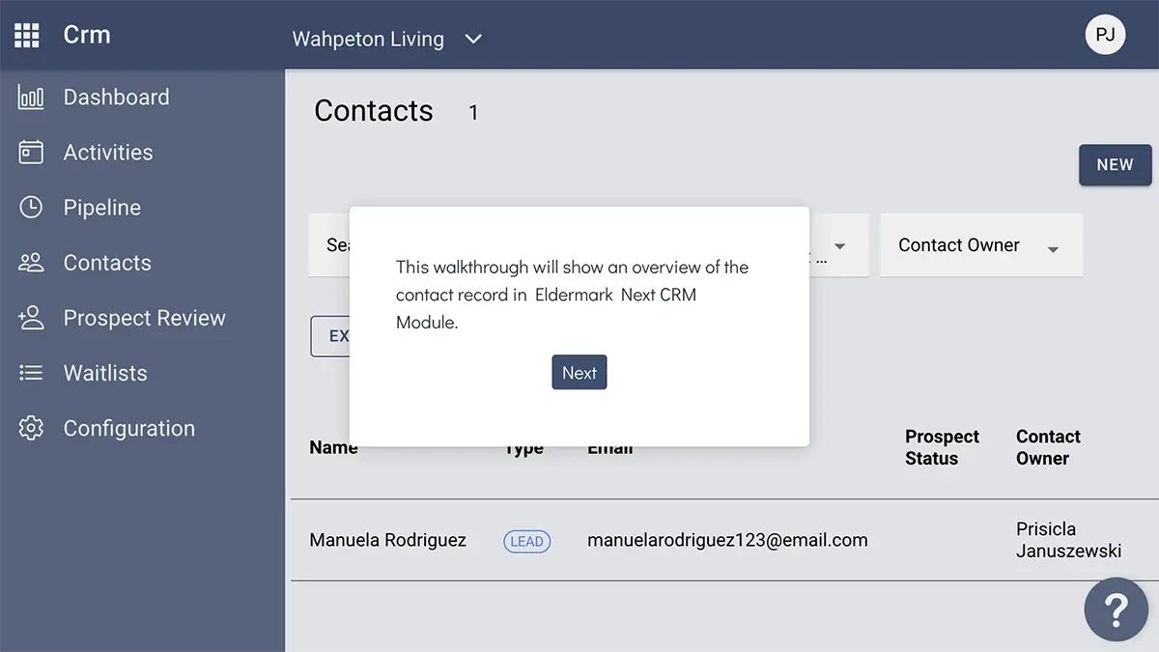Click the Contacts people icon
1159x652 pixels.
click(x=31, y=263)
